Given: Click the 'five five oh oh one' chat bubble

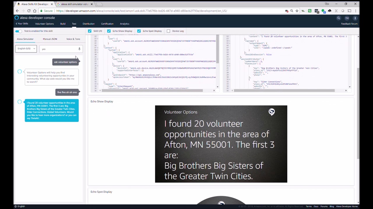Looking at the screenshot, I should (x=67, y=92).
